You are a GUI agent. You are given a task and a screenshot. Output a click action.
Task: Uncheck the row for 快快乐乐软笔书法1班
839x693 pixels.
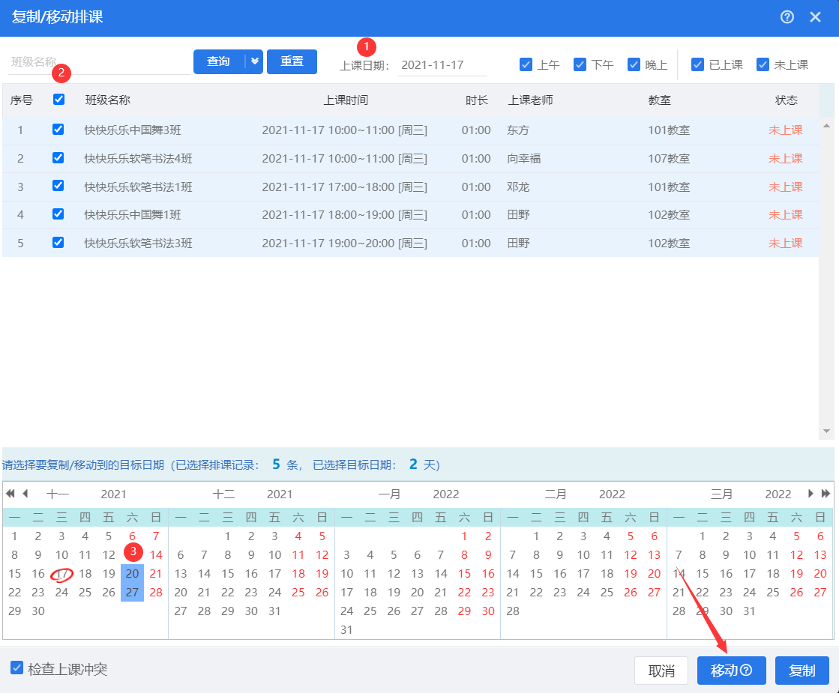[58, 186]
